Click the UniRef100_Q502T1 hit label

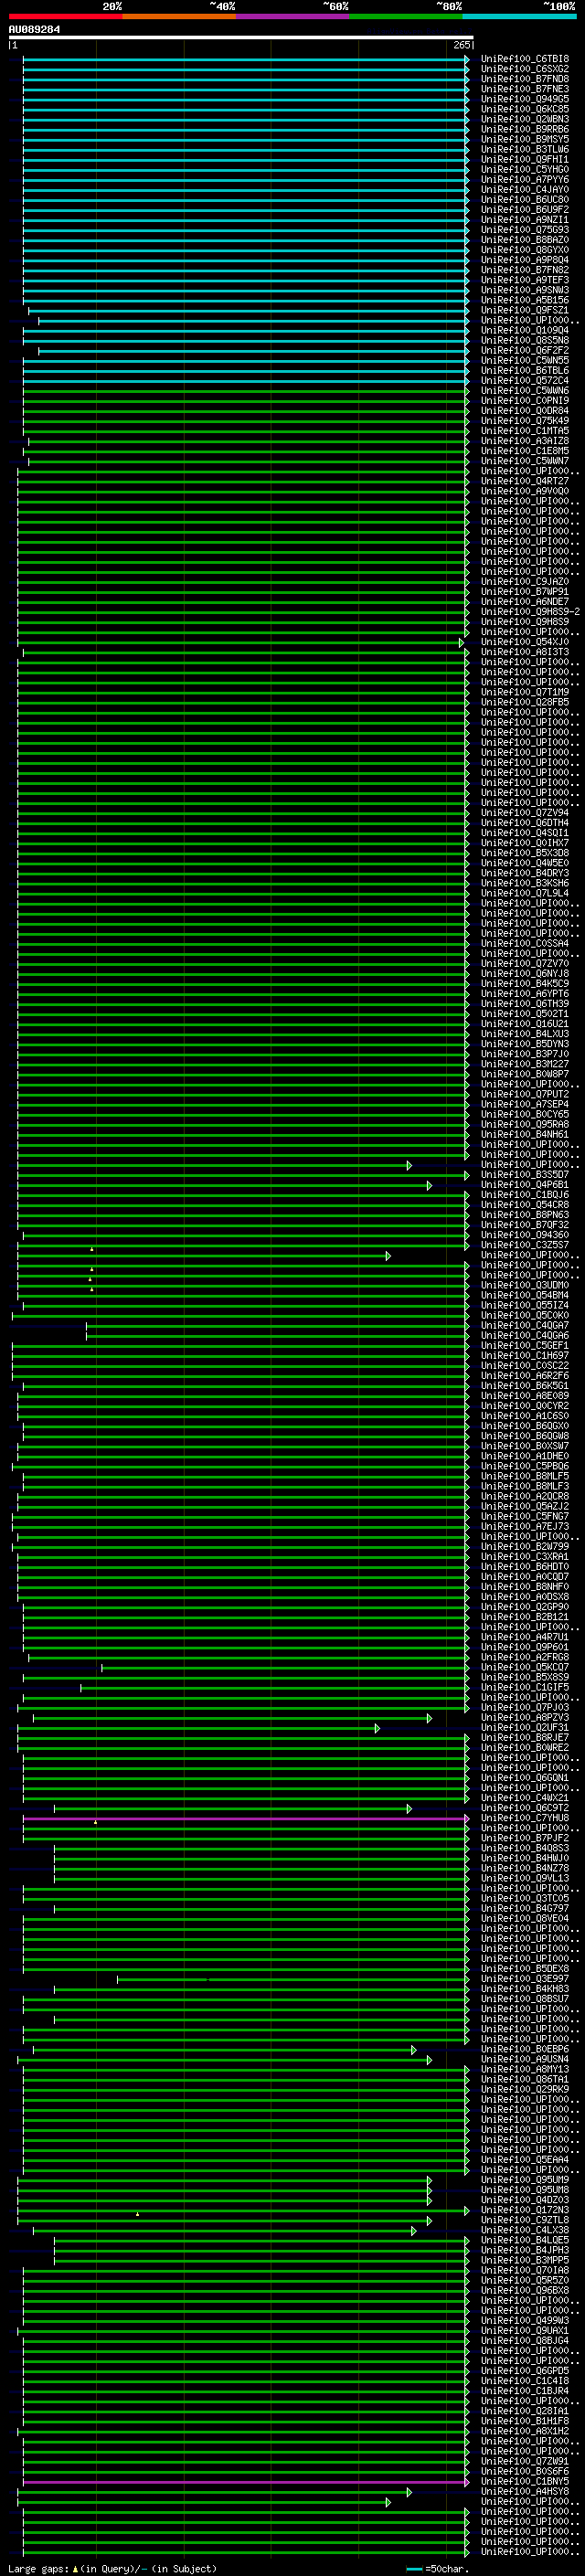525,1014
